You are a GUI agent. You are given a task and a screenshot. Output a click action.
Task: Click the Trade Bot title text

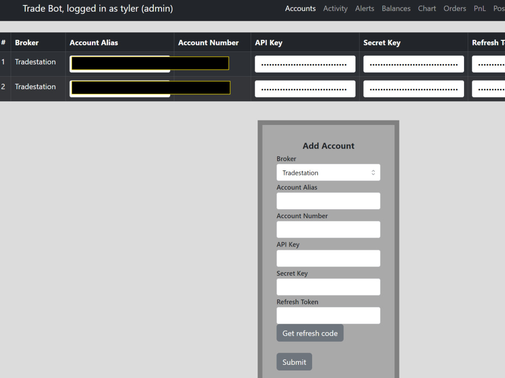(97, 9)
